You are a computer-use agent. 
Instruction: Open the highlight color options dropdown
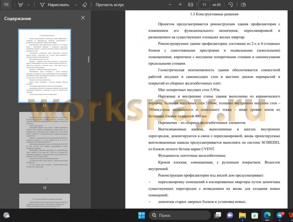(28, 5)
